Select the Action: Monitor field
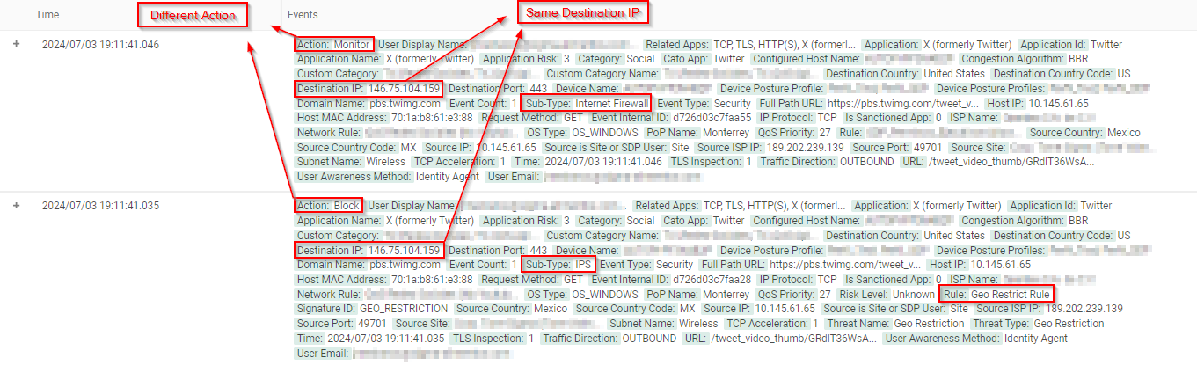The height and width of the screenshot is (365, 1197). pyautogui.click(x=334, y=45)
